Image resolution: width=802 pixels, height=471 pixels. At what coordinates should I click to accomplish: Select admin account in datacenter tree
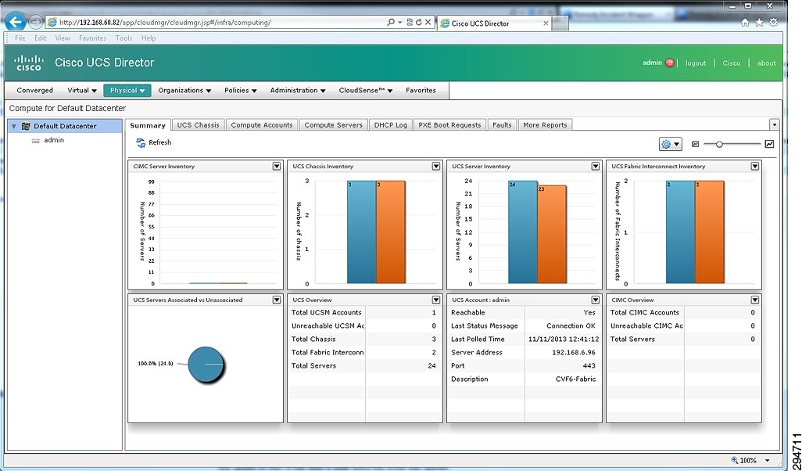[54, 140]
